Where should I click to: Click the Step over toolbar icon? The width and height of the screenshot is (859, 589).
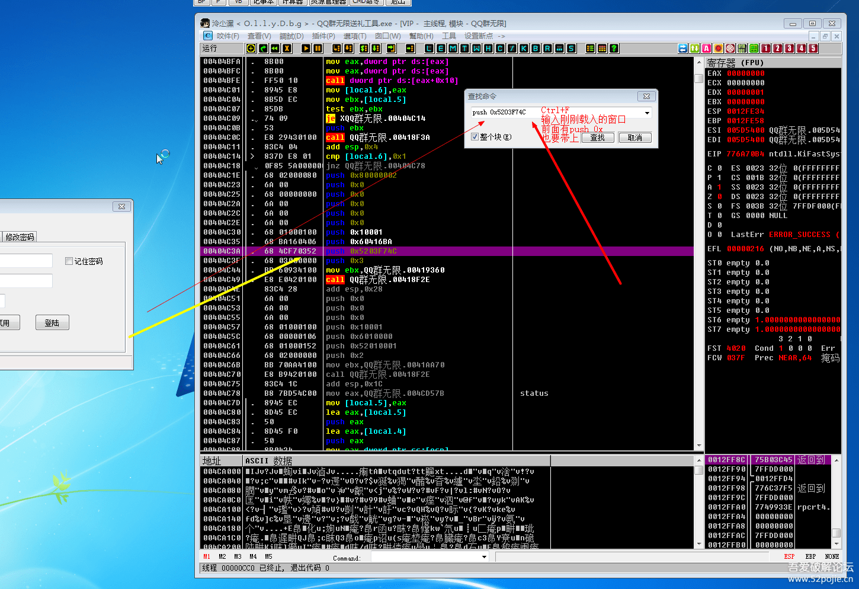coord(348,49)
